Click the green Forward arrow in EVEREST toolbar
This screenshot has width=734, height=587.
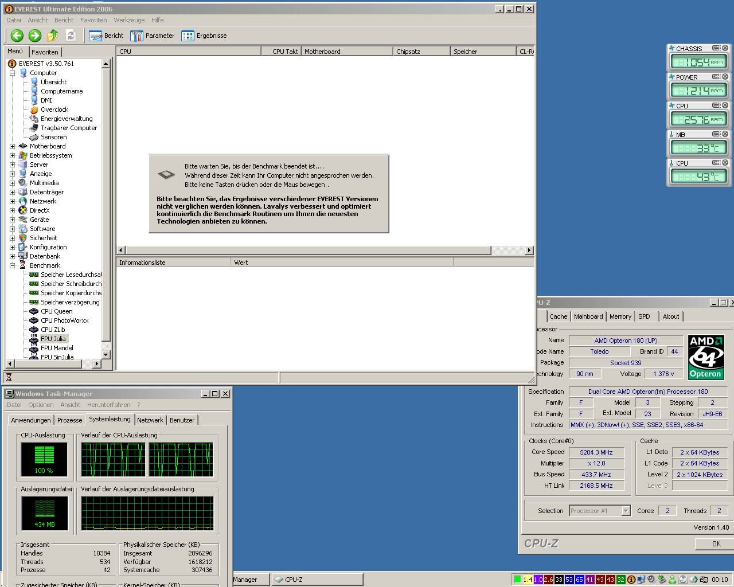[x=35, y=36]
